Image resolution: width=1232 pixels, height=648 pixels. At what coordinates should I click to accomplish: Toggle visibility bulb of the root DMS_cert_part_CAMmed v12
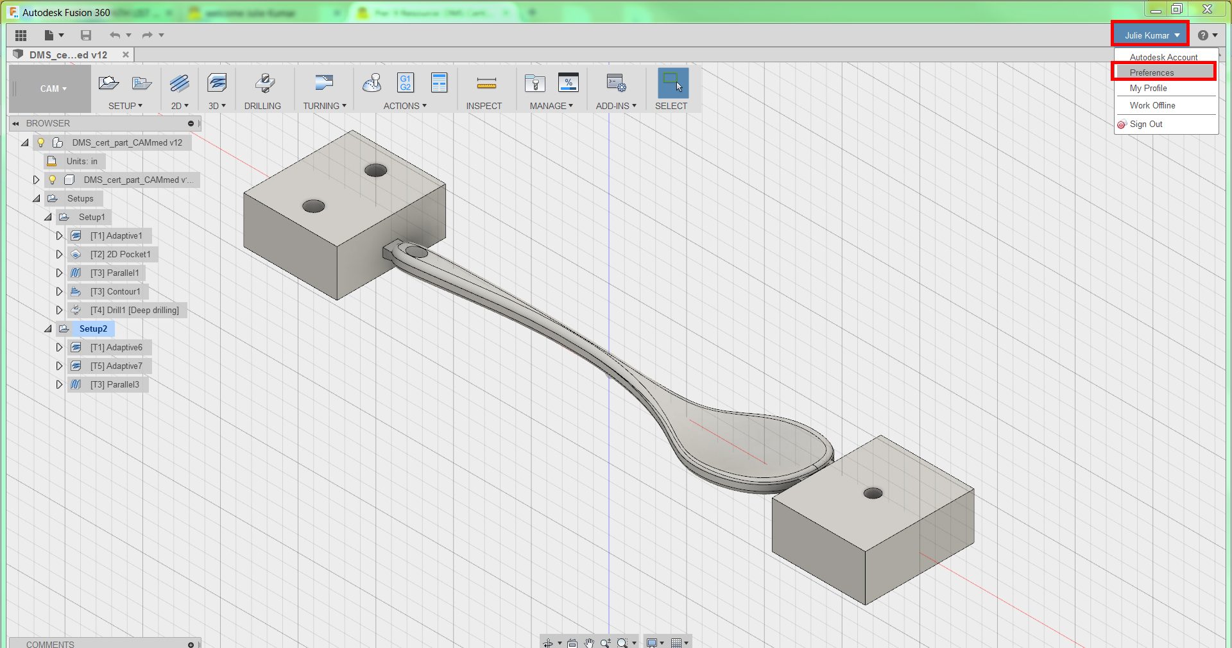[41, 142]
